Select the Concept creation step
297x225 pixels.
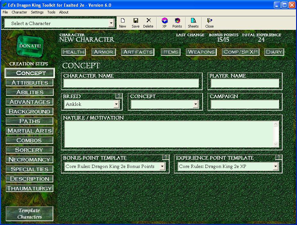coord(30,73)
